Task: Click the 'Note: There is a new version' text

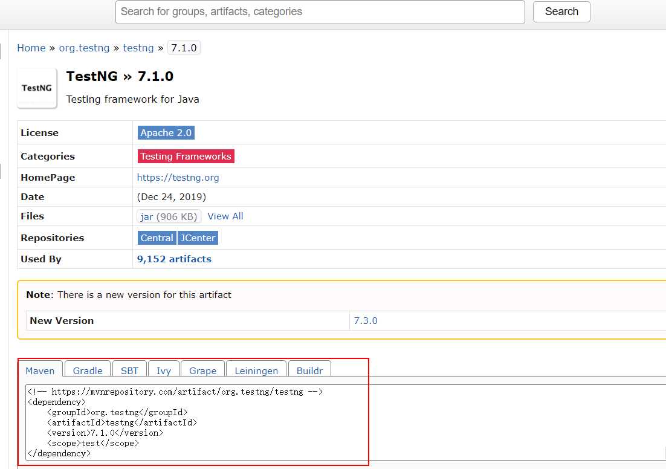Action: tap(129, 295)
